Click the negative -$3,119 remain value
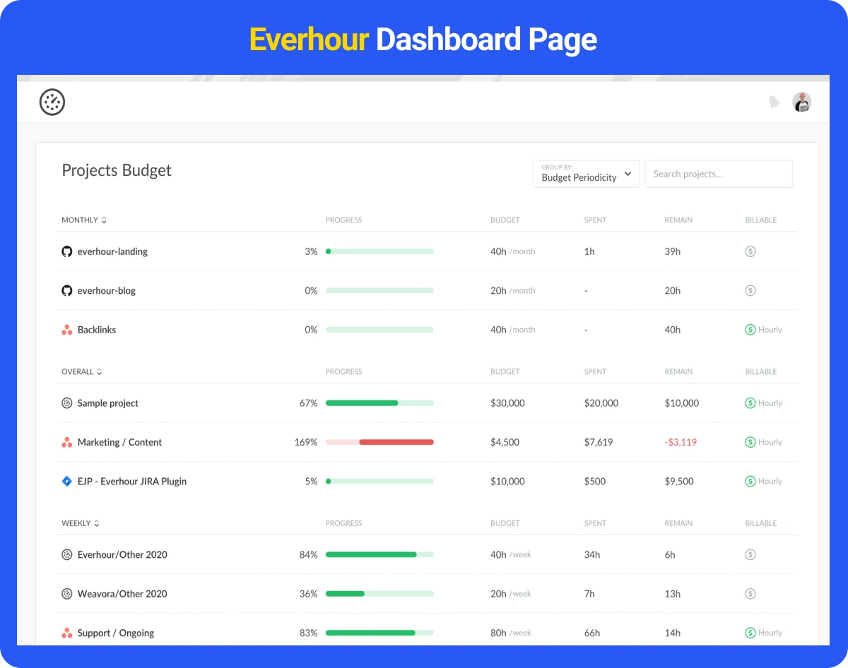The width and height of the screenshot is (848, 668). tap(681, 442)
